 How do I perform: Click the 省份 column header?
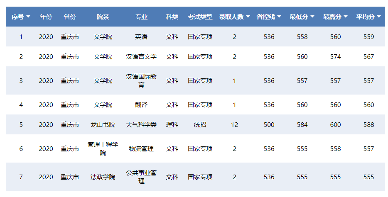click(x=70, y=17)
